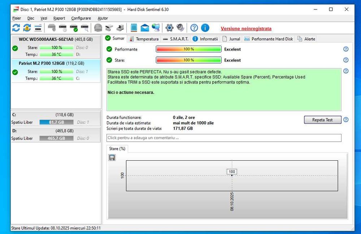
Task: Click the Help question mark toolbar icon
Action: tap(194, 28)
